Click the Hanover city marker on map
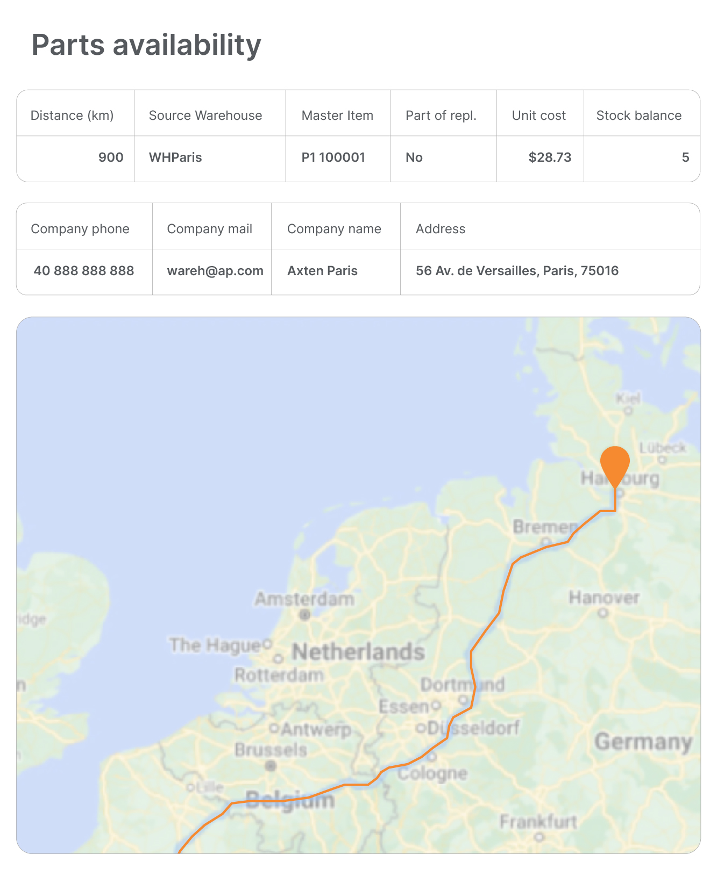 [x=604, y=612]
